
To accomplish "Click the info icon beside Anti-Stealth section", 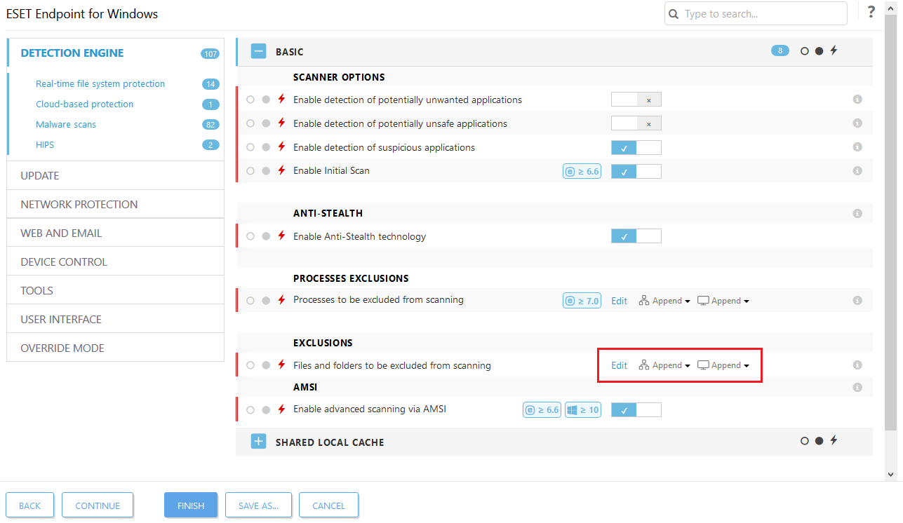I will pos(857,213).
